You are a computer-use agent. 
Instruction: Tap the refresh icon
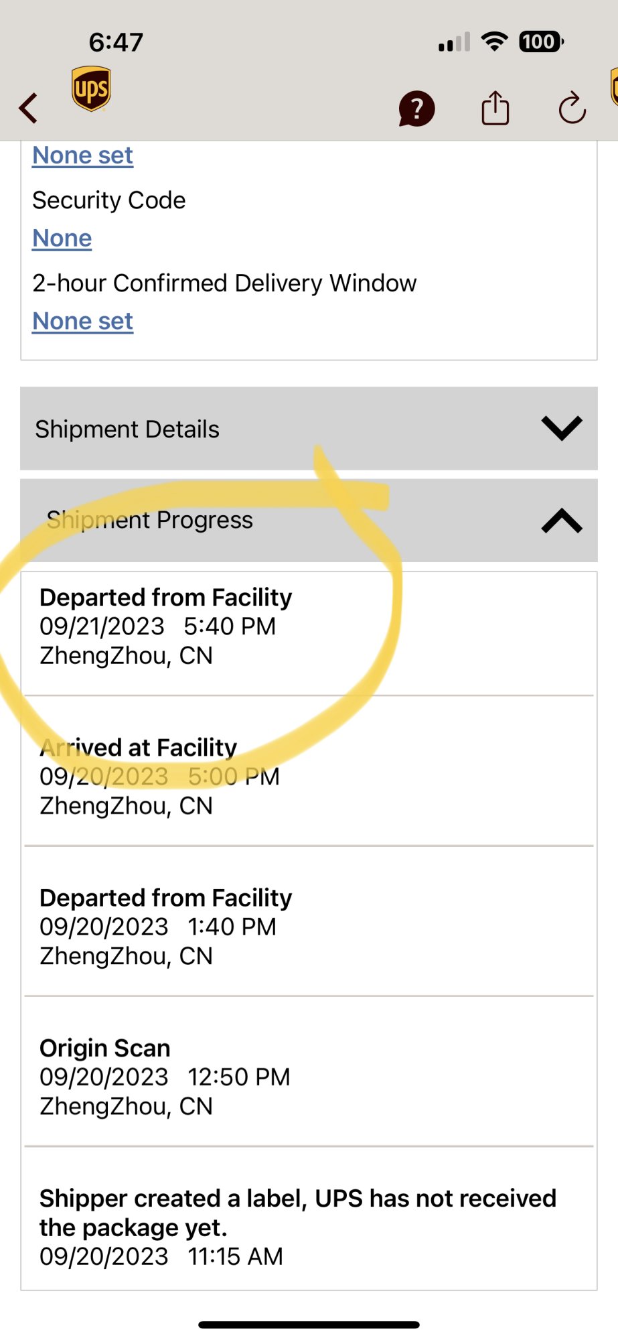coord(572,109)
